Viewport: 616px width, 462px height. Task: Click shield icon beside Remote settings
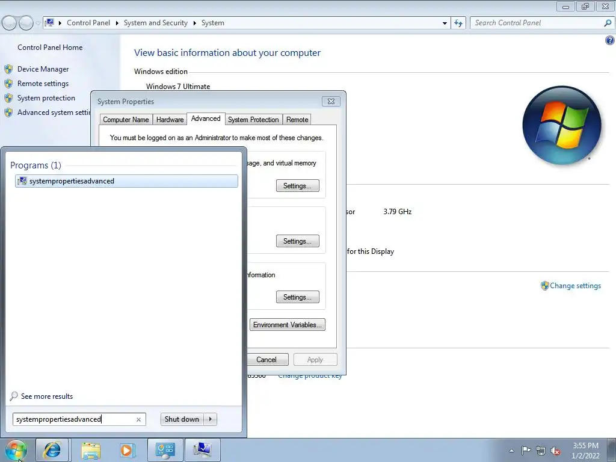(x=8, y=84)
